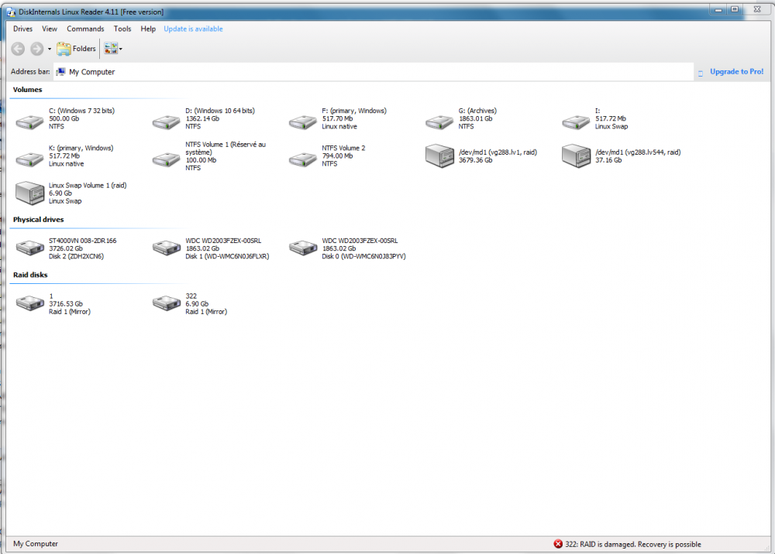
Task: Close the Linux Reader window
Action: pos(757,9)
